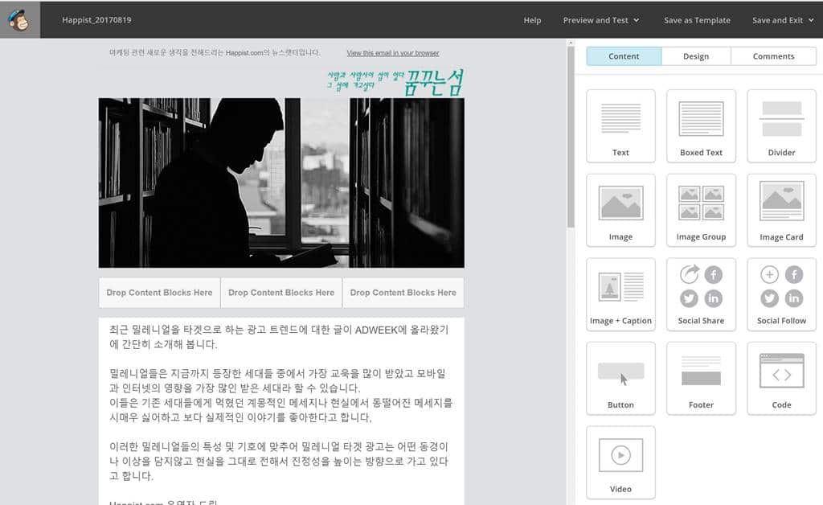The width and height of the screenshot is (823, 505).
Task: Click the MailChimp freddie logo
Action: click(x=19, y=19)
